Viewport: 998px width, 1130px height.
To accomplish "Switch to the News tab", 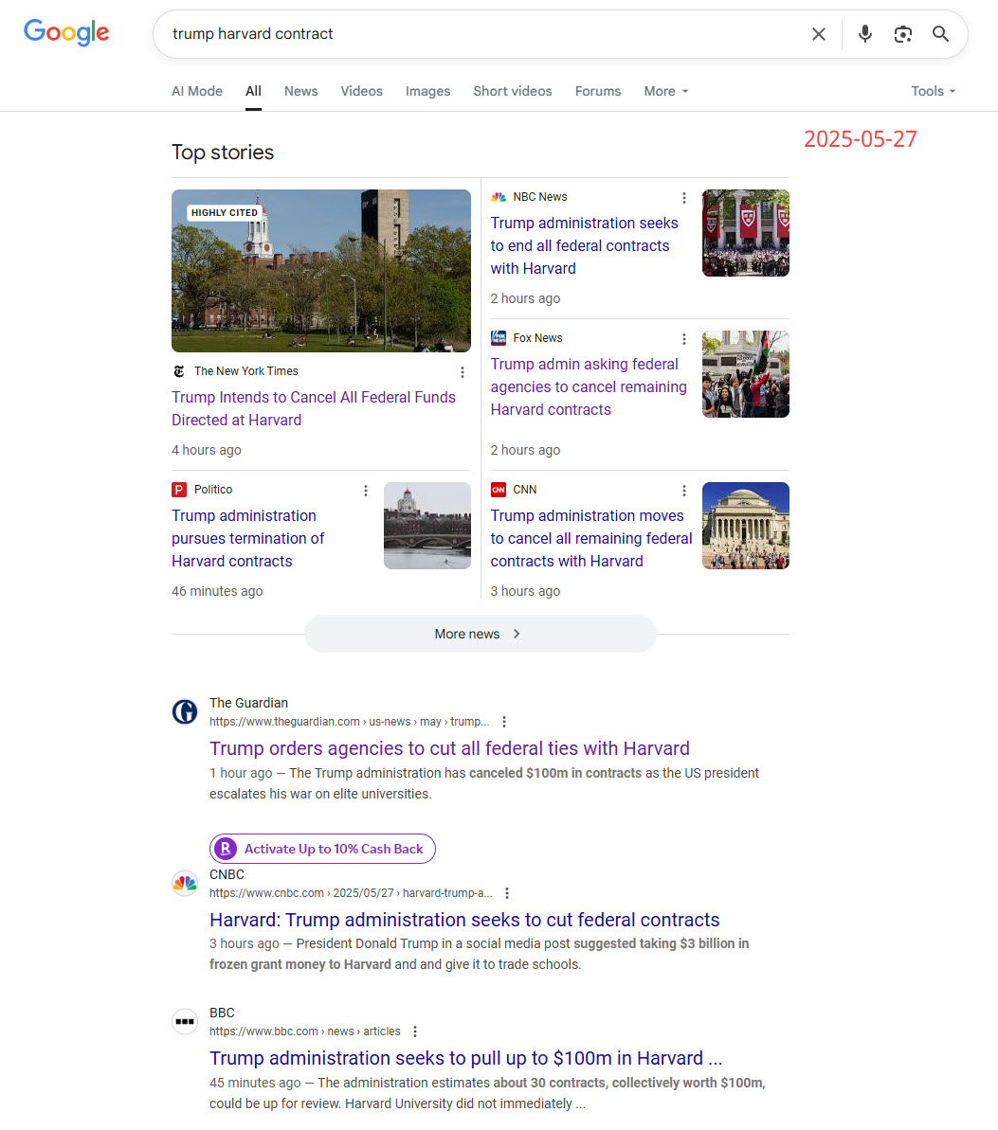I will [x=300, y=91].
